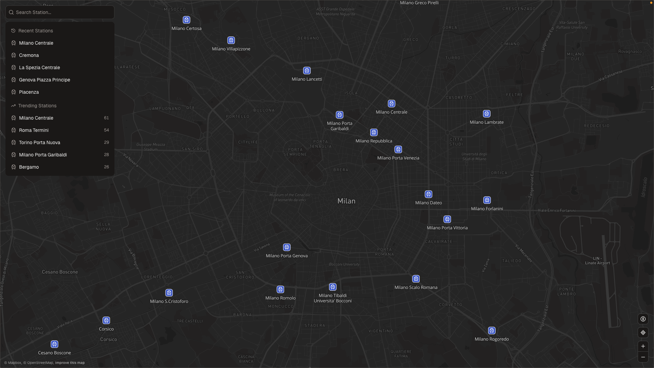Click the compass reset bearing control
This screenshot has width=654, height=368.
(x=643, y=319)
